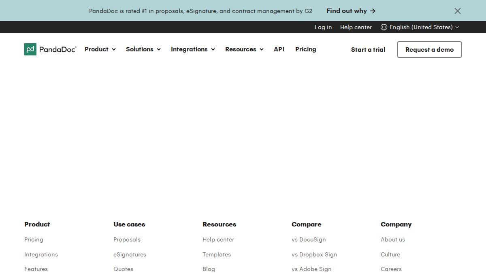
Task: Open the Integrations navigation menu
Action: [x=193, y=49]
